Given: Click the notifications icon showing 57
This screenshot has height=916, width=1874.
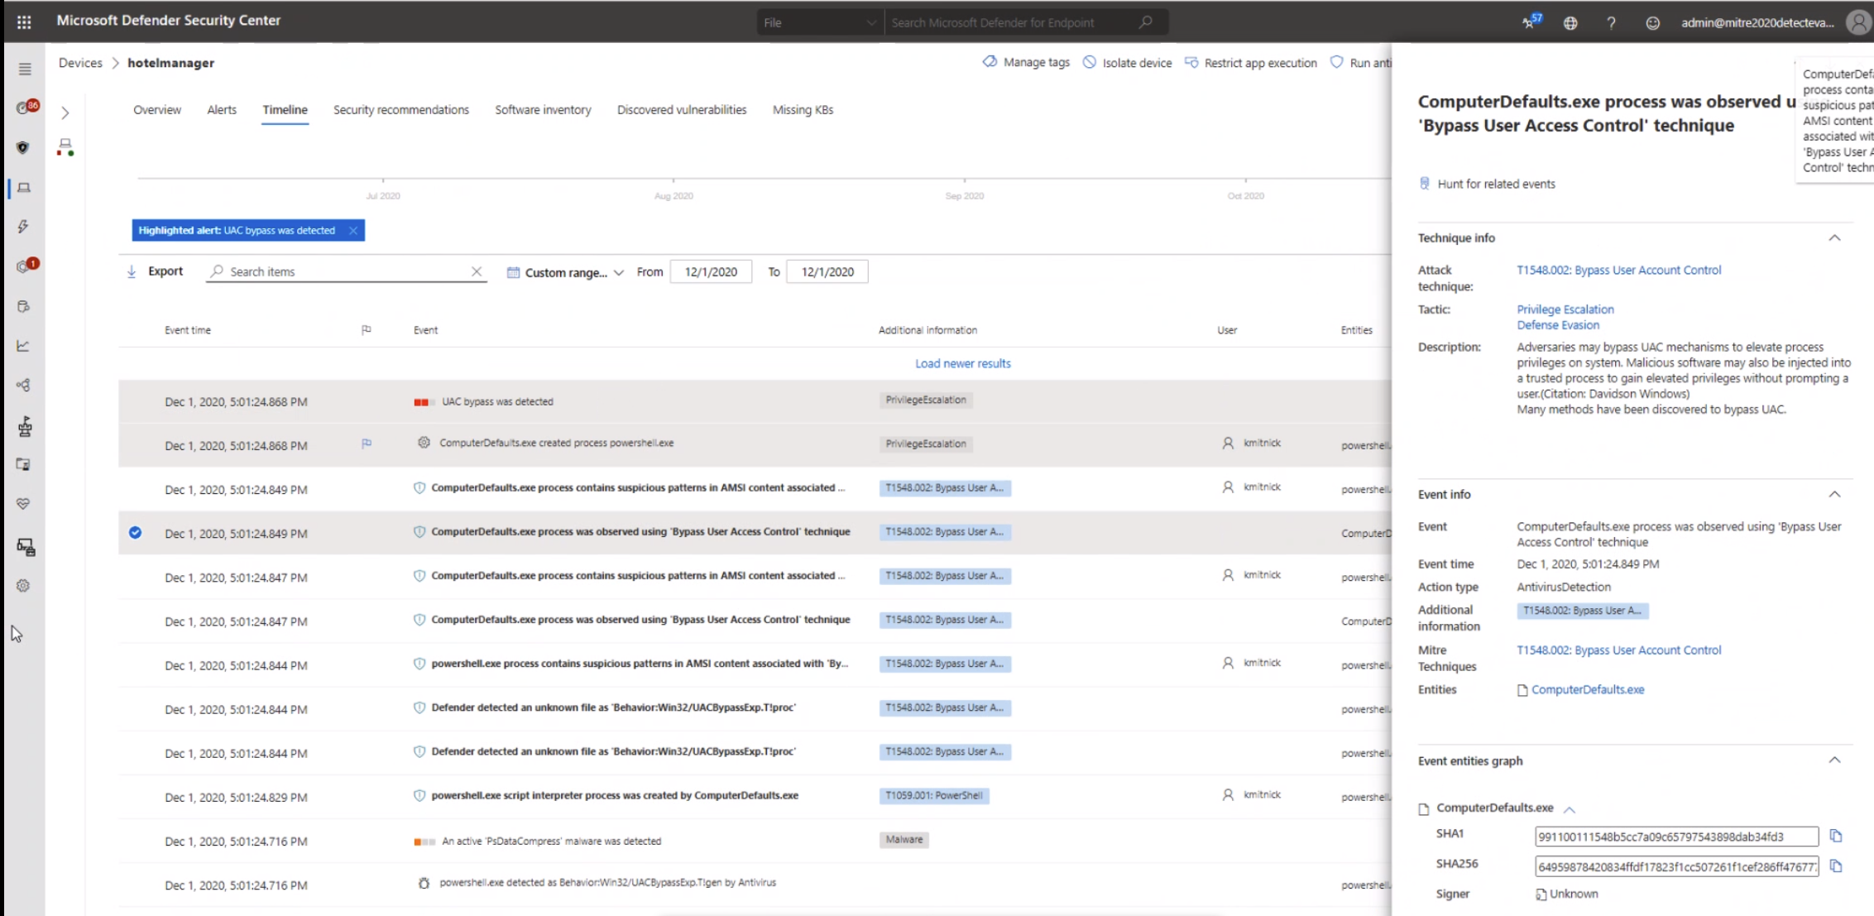Looking at the screenshot, I should point(1531,22).
